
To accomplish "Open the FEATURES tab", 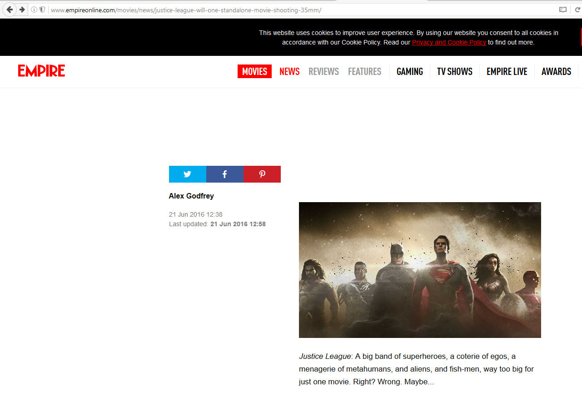I will pos(364,71).
